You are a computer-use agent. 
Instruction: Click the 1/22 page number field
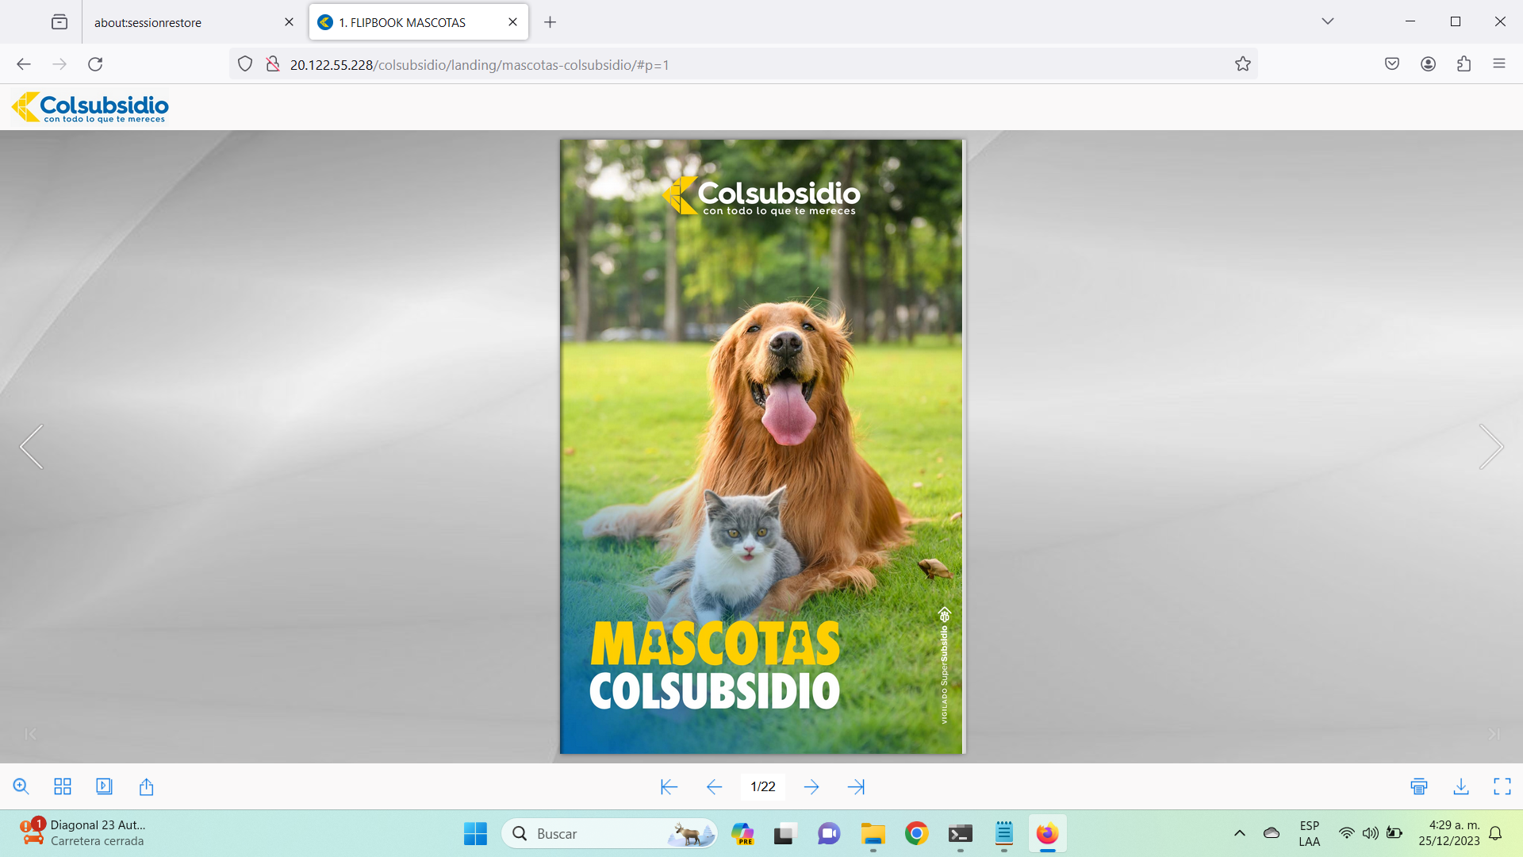tap(762, 786)
